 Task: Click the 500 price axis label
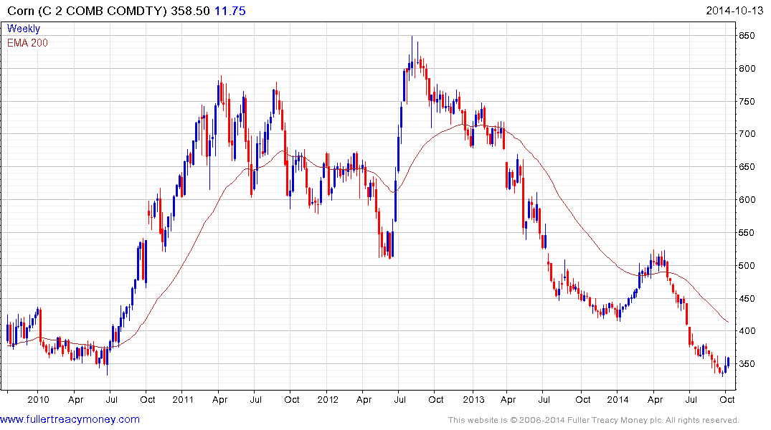[x=747, y=266]
